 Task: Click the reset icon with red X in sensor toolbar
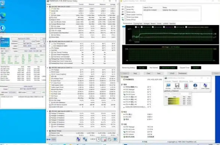[x=104, y=139]
